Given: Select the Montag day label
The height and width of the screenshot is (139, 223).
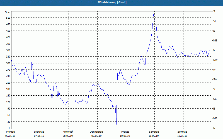Looking at the screenshot, I should (10, 131).
